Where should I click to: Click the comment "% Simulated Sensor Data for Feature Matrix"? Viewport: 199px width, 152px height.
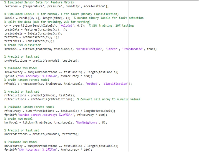[x=39, y=2]
